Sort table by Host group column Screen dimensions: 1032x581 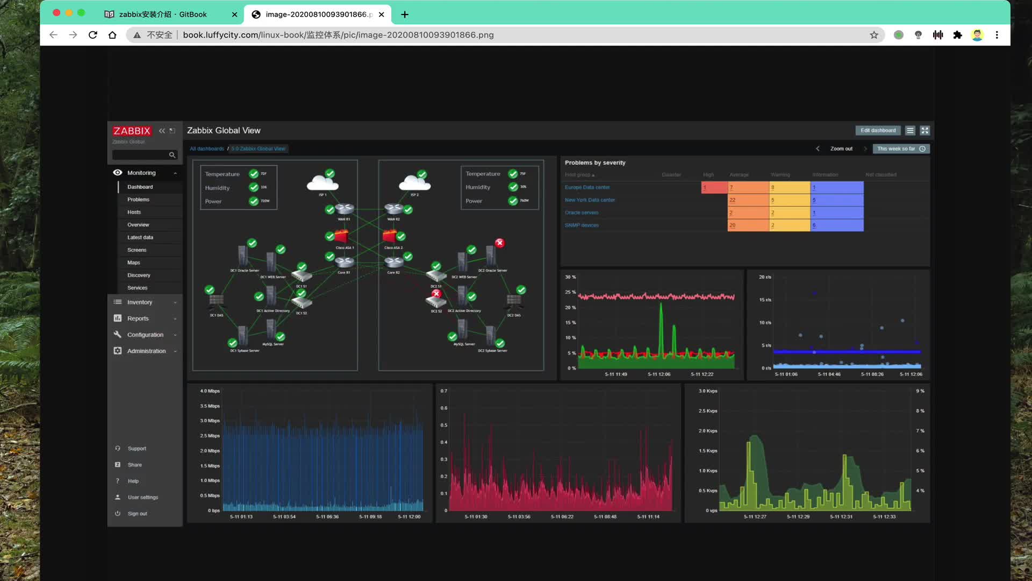point(579,175)
